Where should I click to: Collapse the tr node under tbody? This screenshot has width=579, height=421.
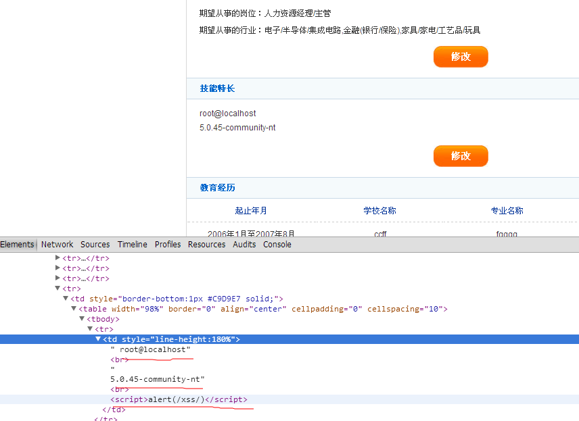pyautogui.click(x=90, y=328)
